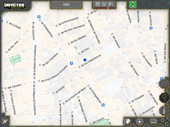The height and width of the screenshot is (127, 170).
Task: Center map on current location target
Action: coord(140,122)
